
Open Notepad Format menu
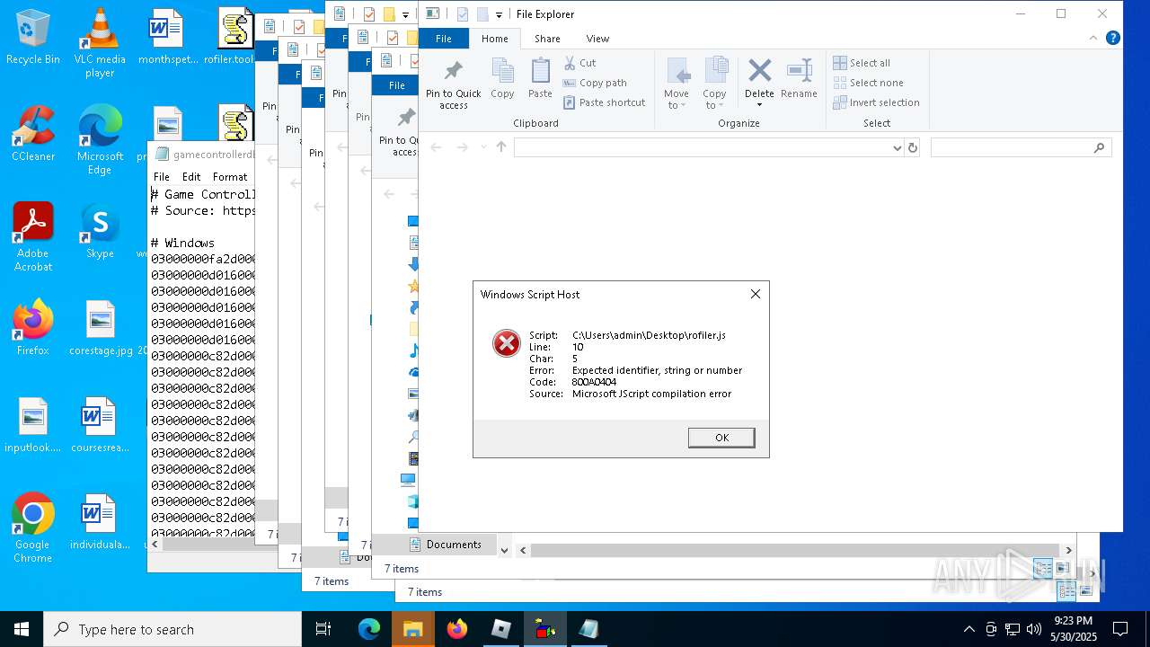click(x=230, y=177)
